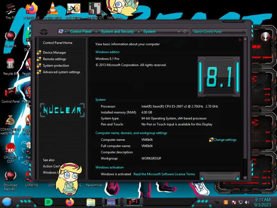This screenshot has width=277, height=208.
Task: Click the Intel(R) Xeon(R) CPU E5-2697 v2 processor text
Action: [180, 106]
